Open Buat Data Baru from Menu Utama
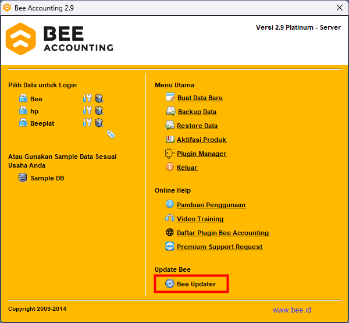The height and width of the screenshot is (323, 349). 200,98
